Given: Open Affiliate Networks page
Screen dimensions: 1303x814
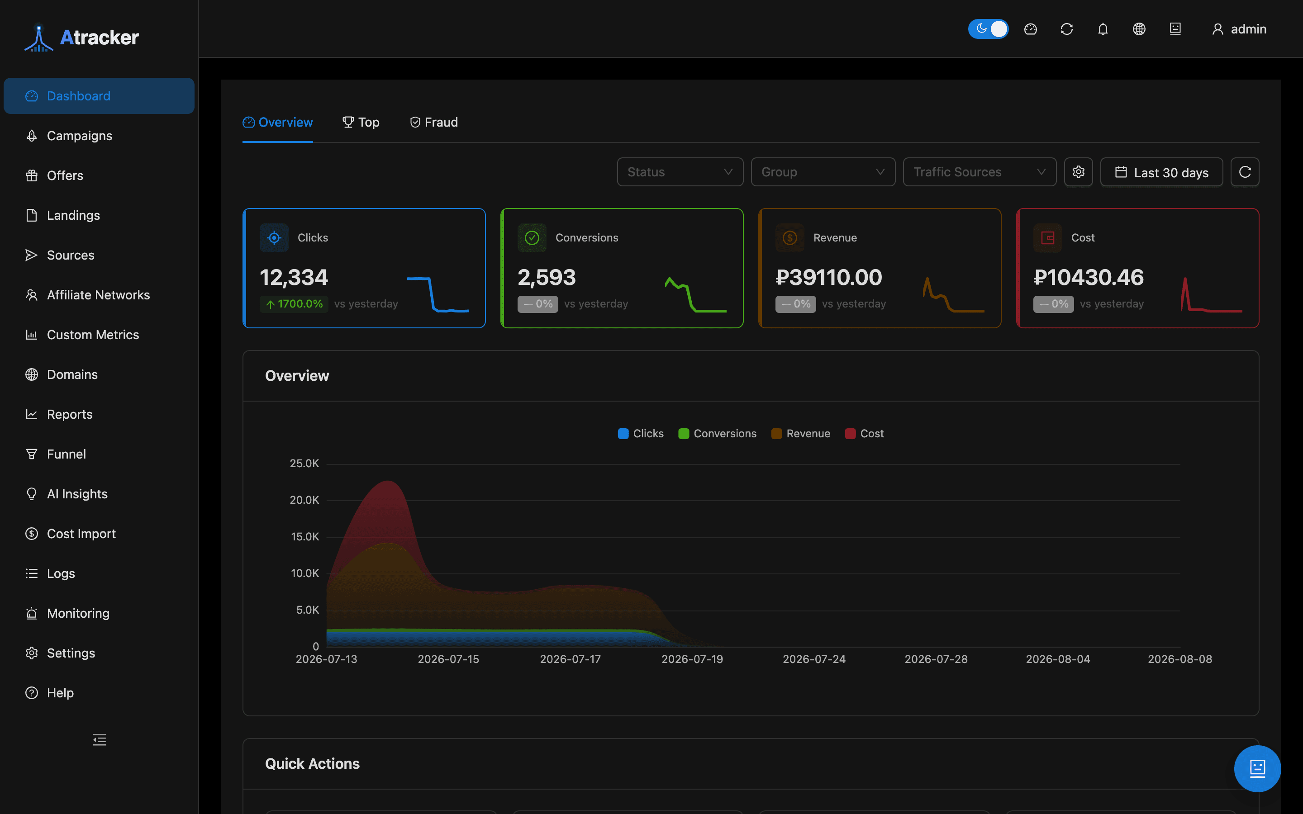Looking at the screenshot, I should [99, 295].
